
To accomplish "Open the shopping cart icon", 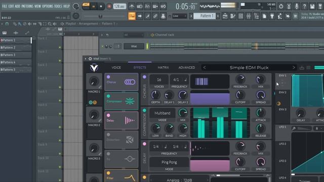I will coord(296,16).
